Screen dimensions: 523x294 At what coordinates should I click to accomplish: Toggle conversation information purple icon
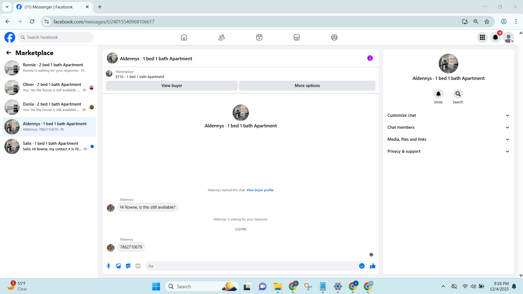coord(370,58)
